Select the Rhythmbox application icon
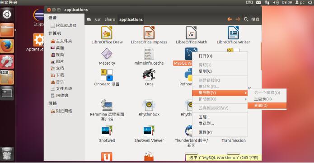 click(x=149, y=105)
